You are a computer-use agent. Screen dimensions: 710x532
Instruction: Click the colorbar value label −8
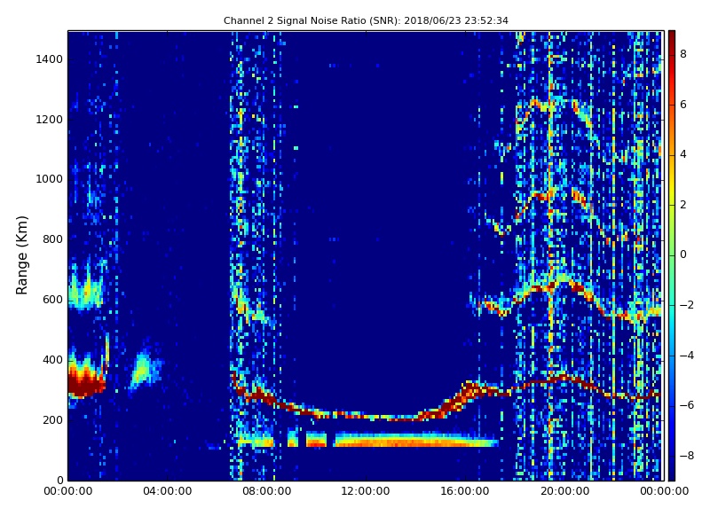click(687, 456)
